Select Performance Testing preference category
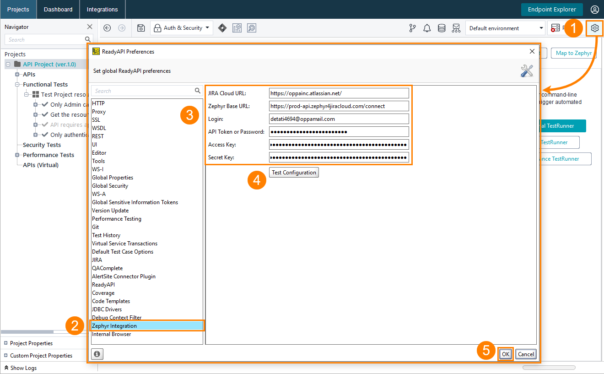The height and width of the screenshot is (374, 604). pos(147,219)
